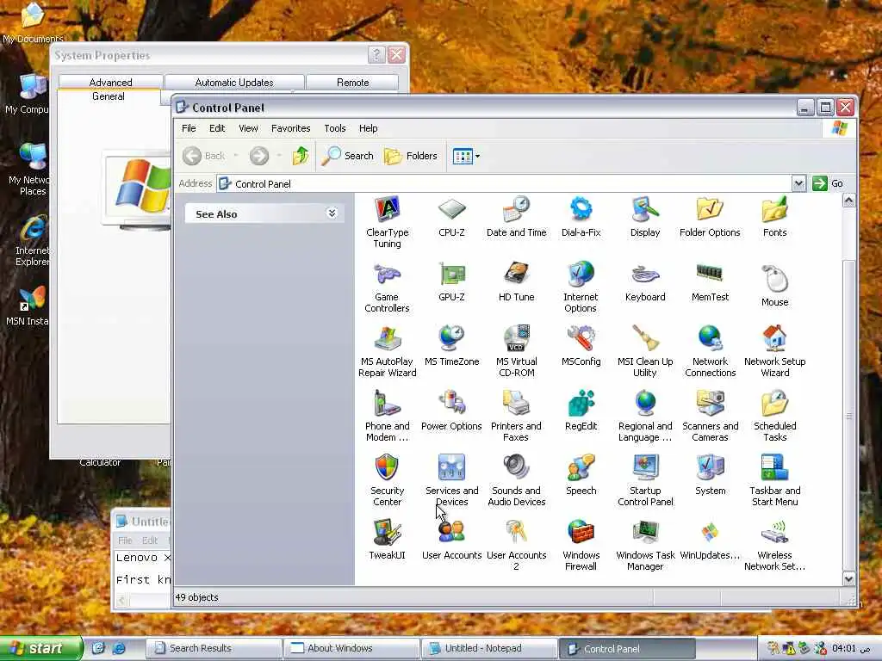The height and width of the screenshot is (661, 882).
Task: Launch CPU-Z from Control Panel
Action: (451, 217)
